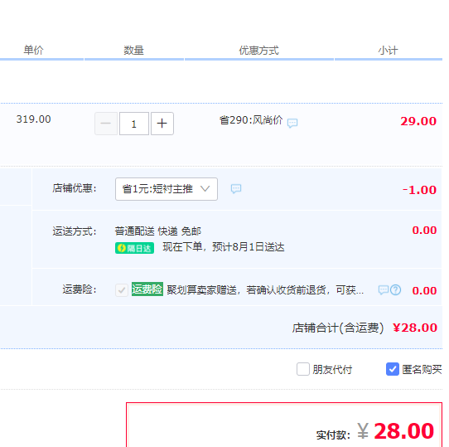Click the truncated 聚划算卖家赠送 insurance description
449x447 pixels.
[265, 290]
